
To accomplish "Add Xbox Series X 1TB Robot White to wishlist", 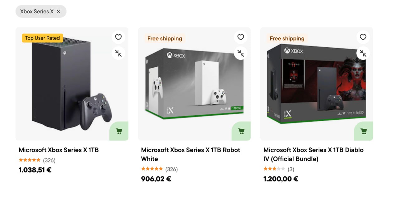I will pyautogui.click(x=241, y=37).
